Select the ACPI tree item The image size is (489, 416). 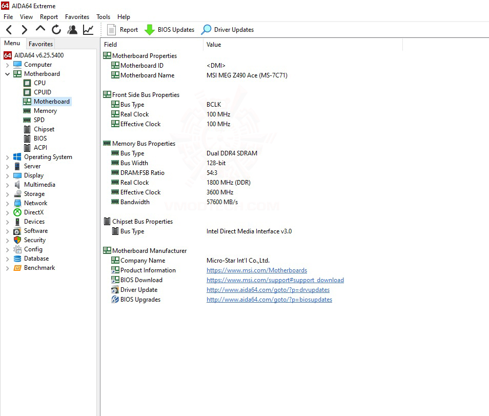pyautogui.click(x=40, y=148)
